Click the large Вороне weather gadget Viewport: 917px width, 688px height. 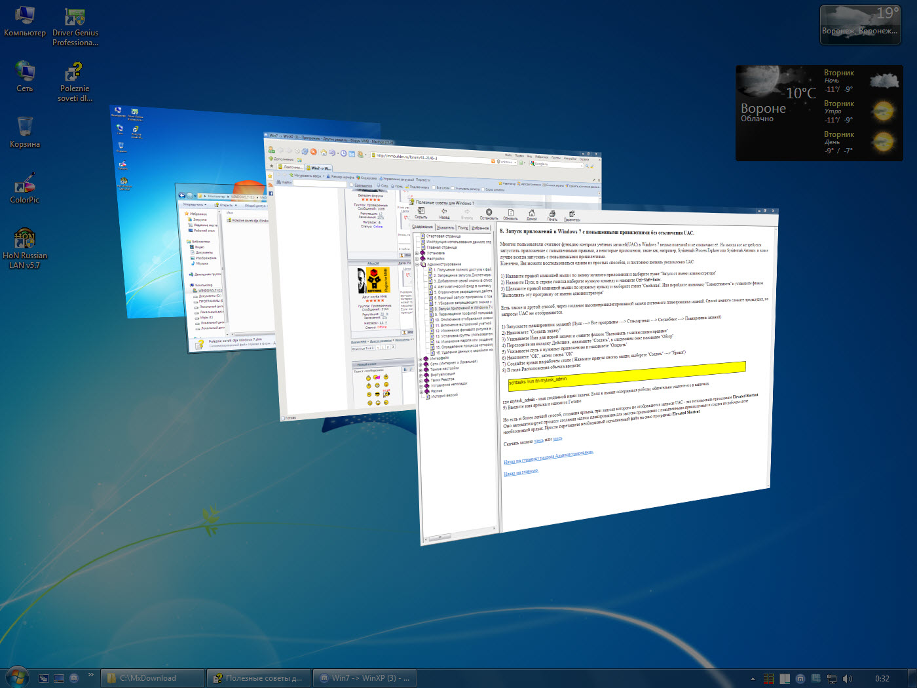(819, 113)
